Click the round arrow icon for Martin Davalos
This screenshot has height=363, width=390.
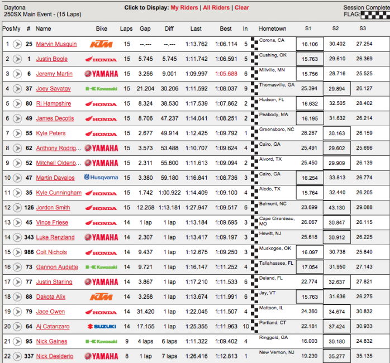pos(17,178)
